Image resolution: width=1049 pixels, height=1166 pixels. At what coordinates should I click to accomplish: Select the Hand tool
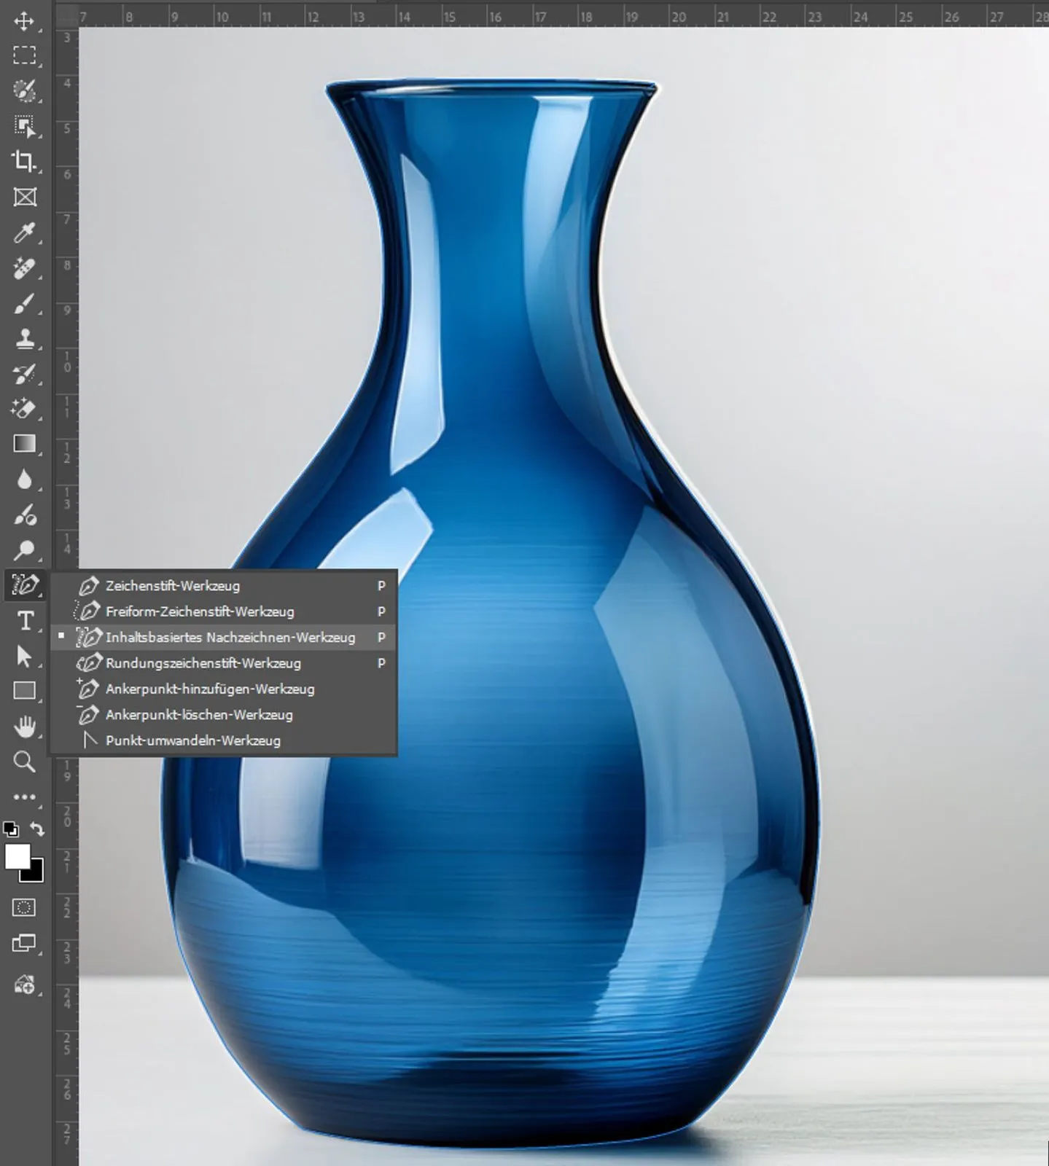point(24,727)
